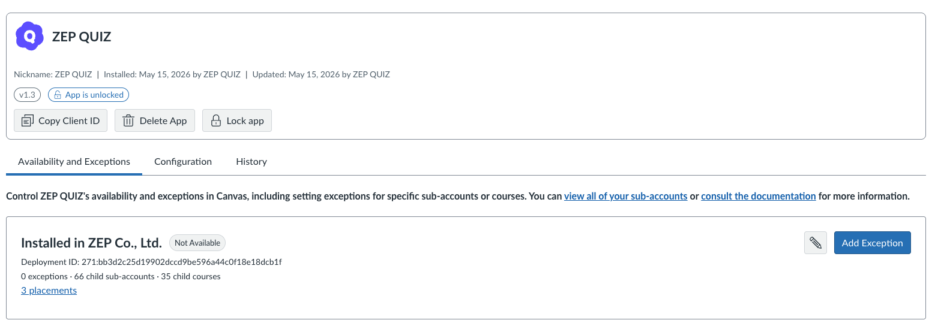
Task: Click the padlock icon in Lock app
Action: [x=215, y=120]
